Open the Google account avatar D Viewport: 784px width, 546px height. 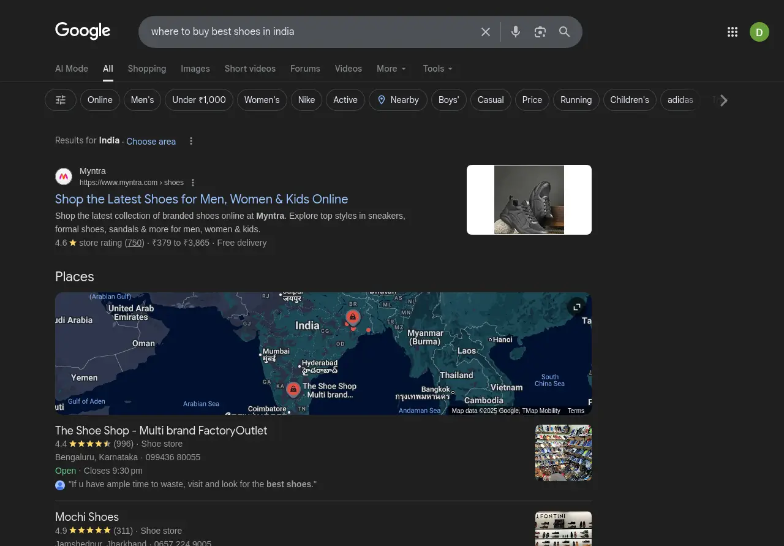coord(759,32)
